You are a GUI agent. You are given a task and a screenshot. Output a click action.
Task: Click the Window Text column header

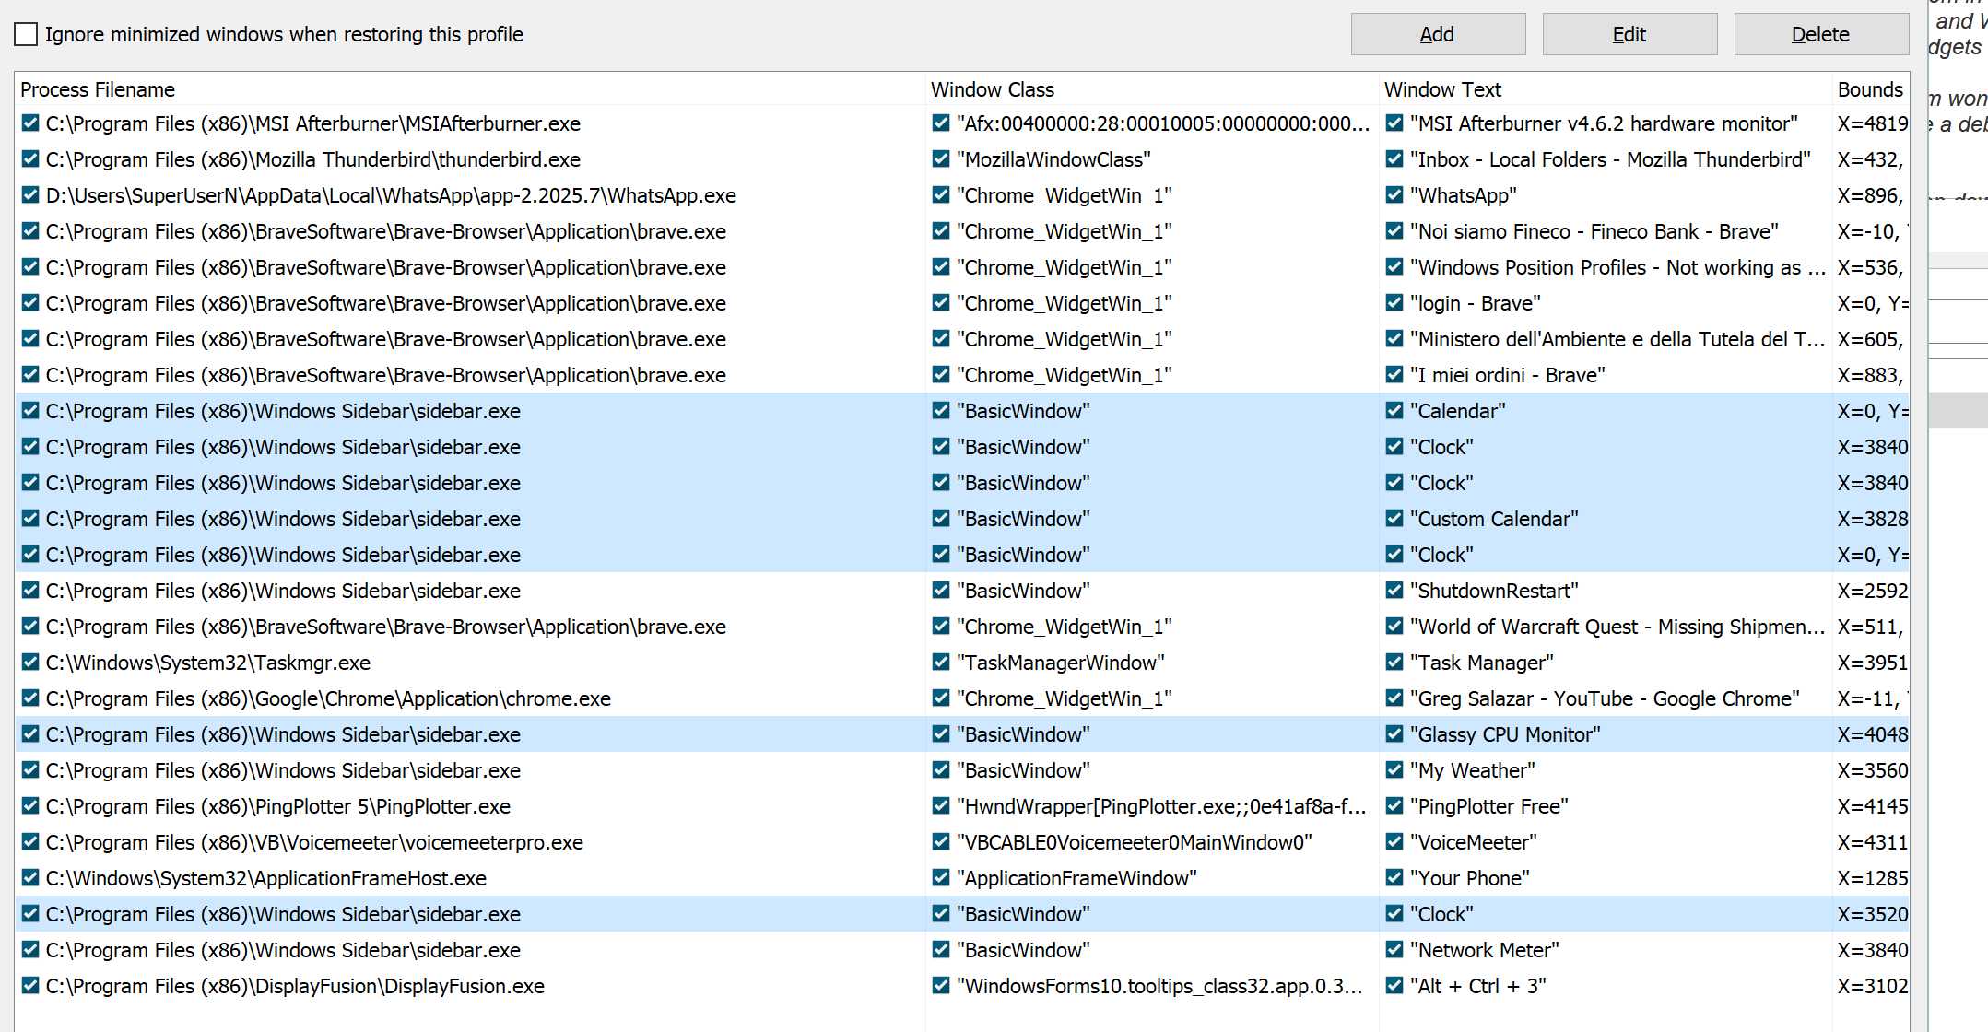1442,89
